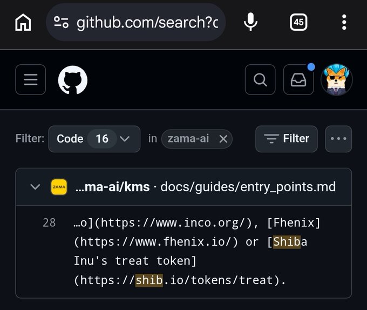367x310 pixels.
Task: Select the github.com address bar
Action: 136,22
